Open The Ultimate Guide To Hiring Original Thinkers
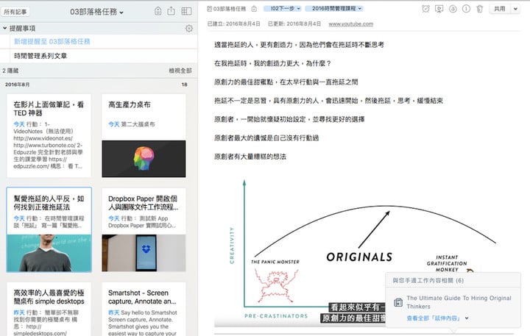 tap(459, 302)
